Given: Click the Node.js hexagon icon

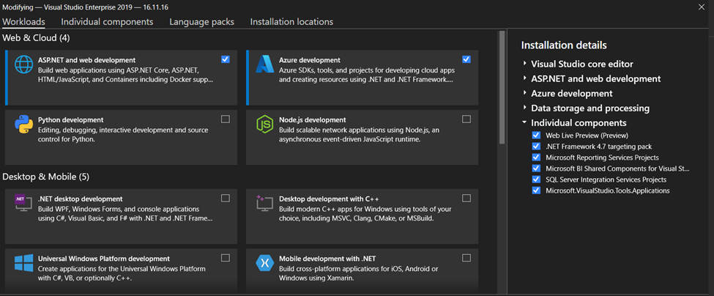Looking at the screenshot, I should point(264,124).
